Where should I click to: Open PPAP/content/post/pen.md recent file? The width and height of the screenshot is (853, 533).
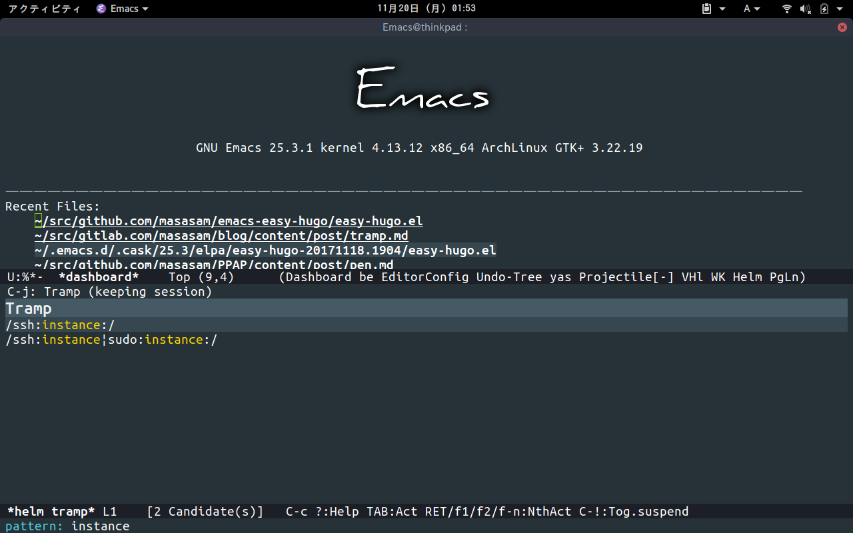click(214, 265)
